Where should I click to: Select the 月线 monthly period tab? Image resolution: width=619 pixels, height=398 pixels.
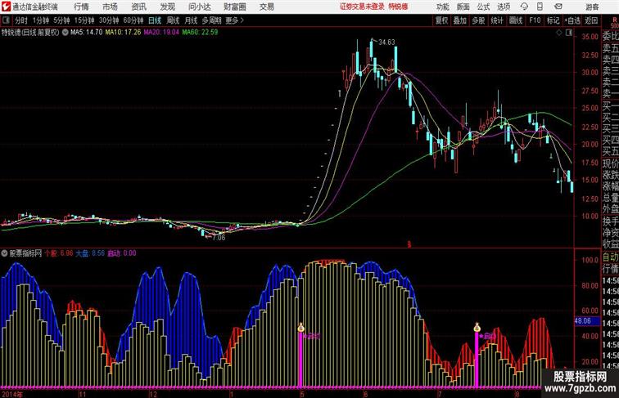pos(191,20)
